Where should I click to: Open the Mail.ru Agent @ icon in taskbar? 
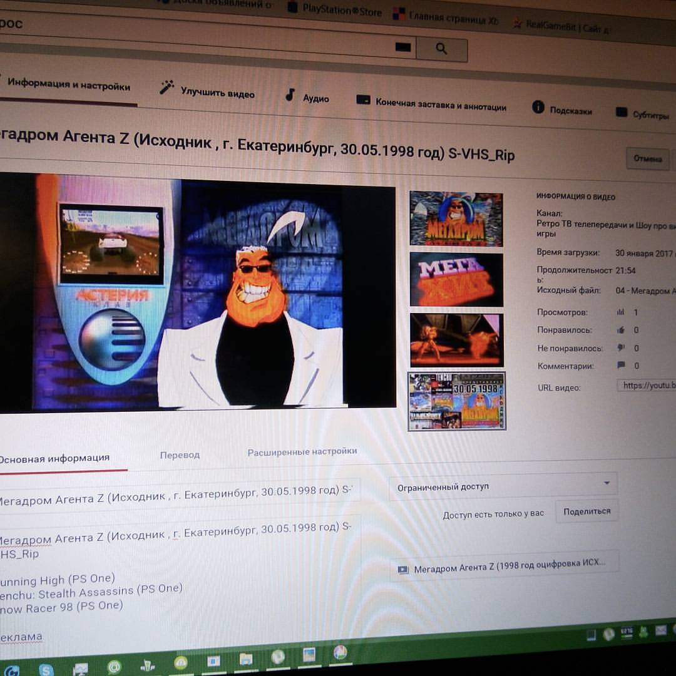(114, 667)
